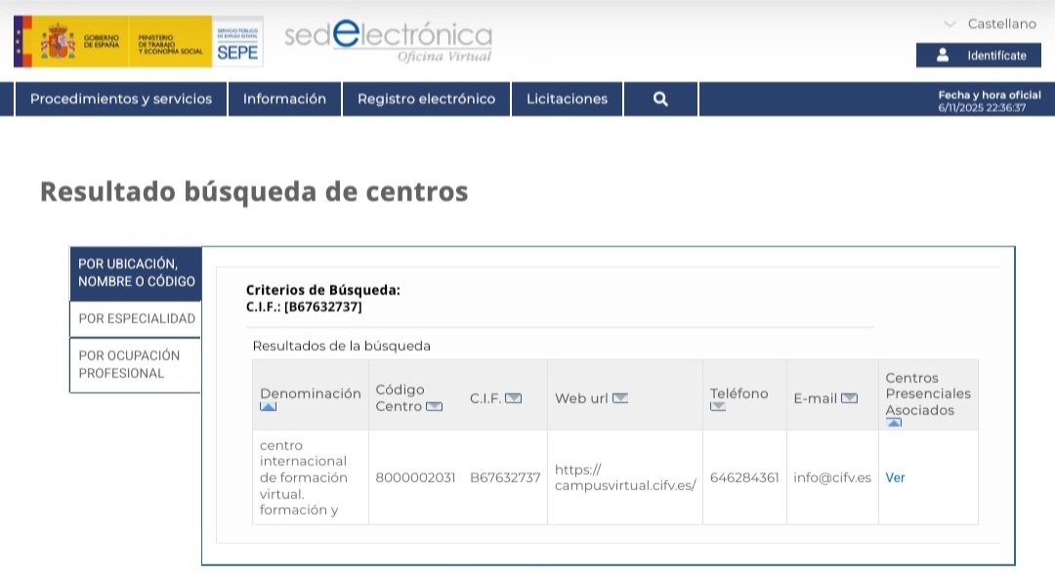Sort by C.I.F. column arrow icon
This screenshot has width=1055, height=573.
(x=513, y=398)
